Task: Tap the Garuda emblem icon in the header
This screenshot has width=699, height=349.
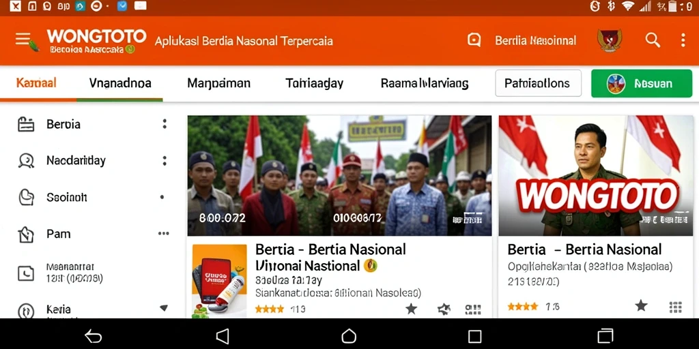Action: (x=609, y=40)
